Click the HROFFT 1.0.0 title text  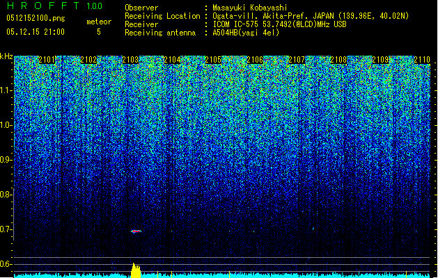[54, 6]
